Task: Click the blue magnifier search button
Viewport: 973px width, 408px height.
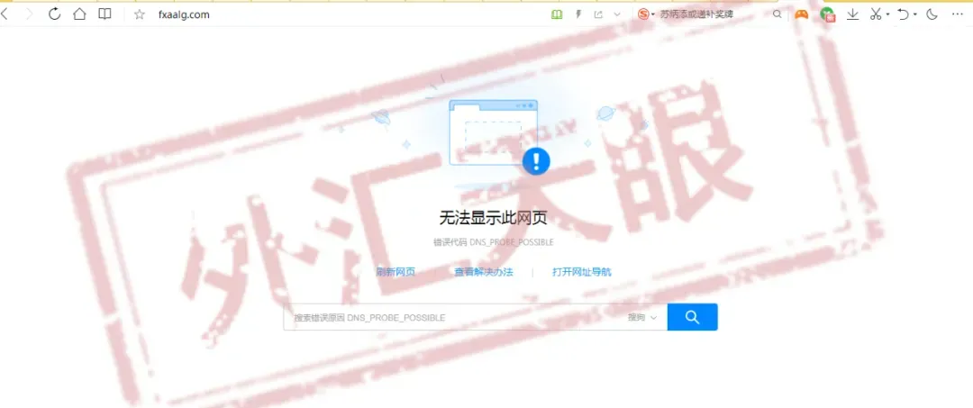Action: coord(693,317)
